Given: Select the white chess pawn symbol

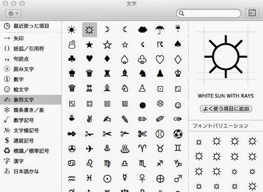Looking at the screenshot, I should click(142, 88).
